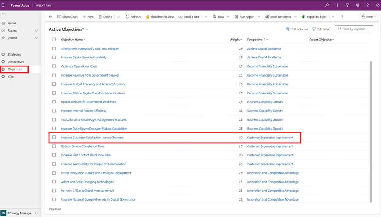Screen dimensions: 381x217
Task: Open the Weight column header menu
Action: click(236, 40)
